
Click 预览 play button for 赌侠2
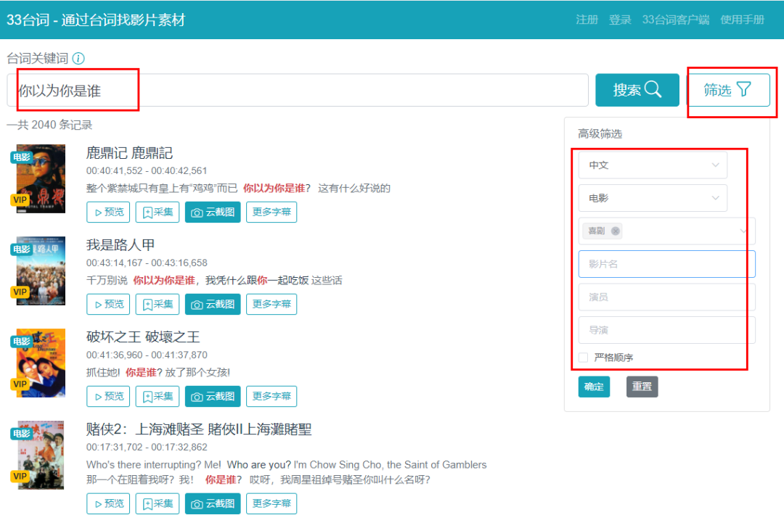(108, 503)
